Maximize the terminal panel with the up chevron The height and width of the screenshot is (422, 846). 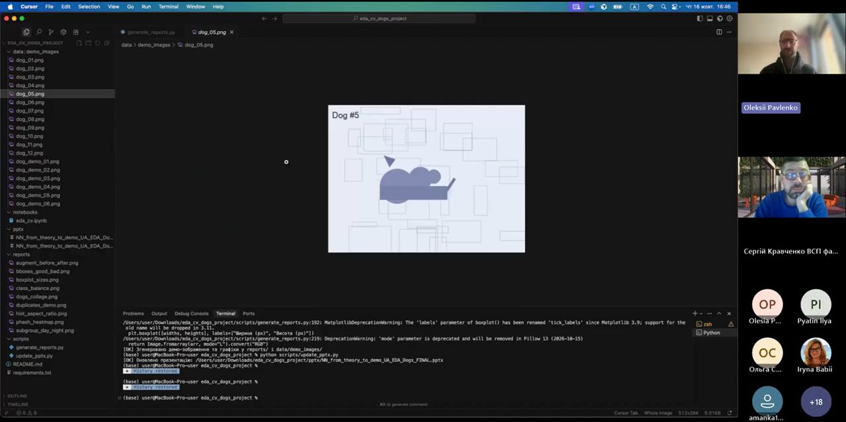click(720, 314)
